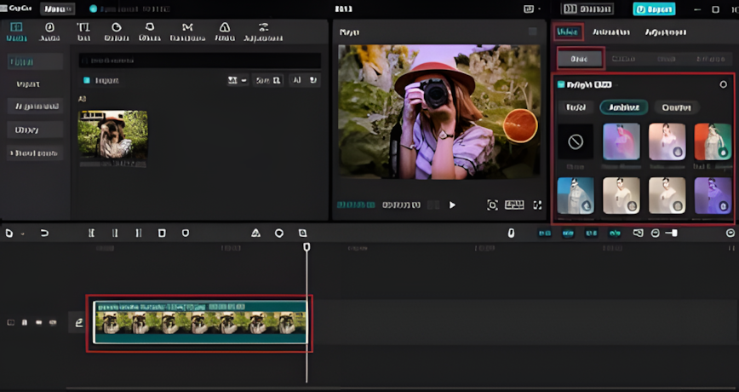
Task: Click the teal Export button
Action: 654,9
